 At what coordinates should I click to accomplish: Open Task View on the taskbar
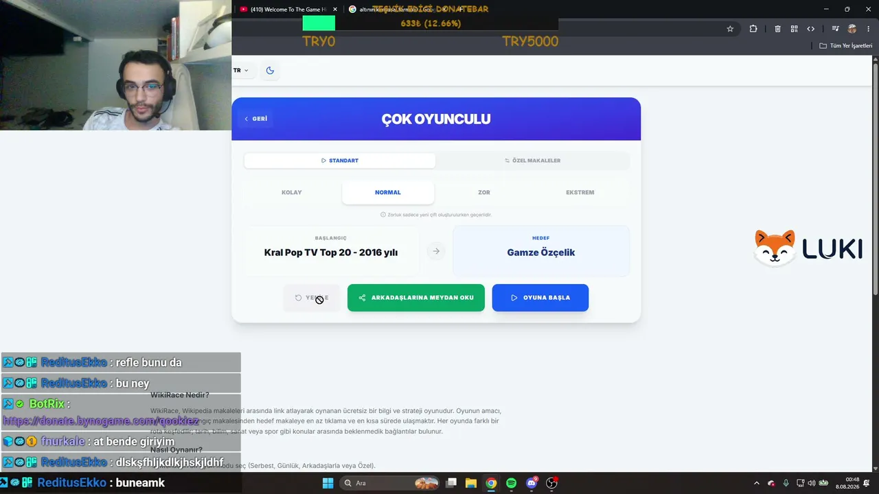pyautogui.click(x=451, y=483)
